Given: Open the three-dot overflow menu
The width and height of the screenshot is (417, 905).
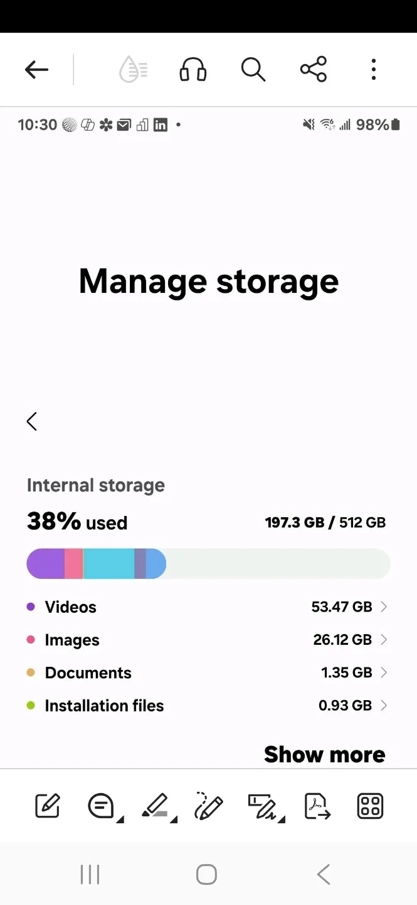Looking at the screenshot, I should click(x=373, y=69).
